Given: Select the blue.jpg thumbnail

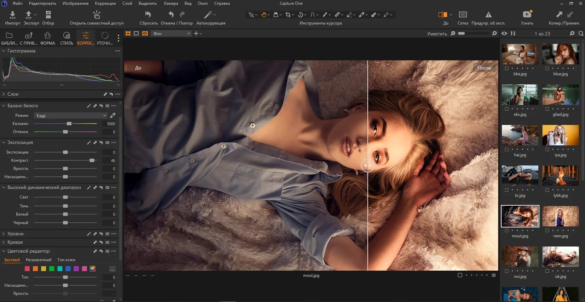Looking at the screenshot, I should (x=560, y=54).
